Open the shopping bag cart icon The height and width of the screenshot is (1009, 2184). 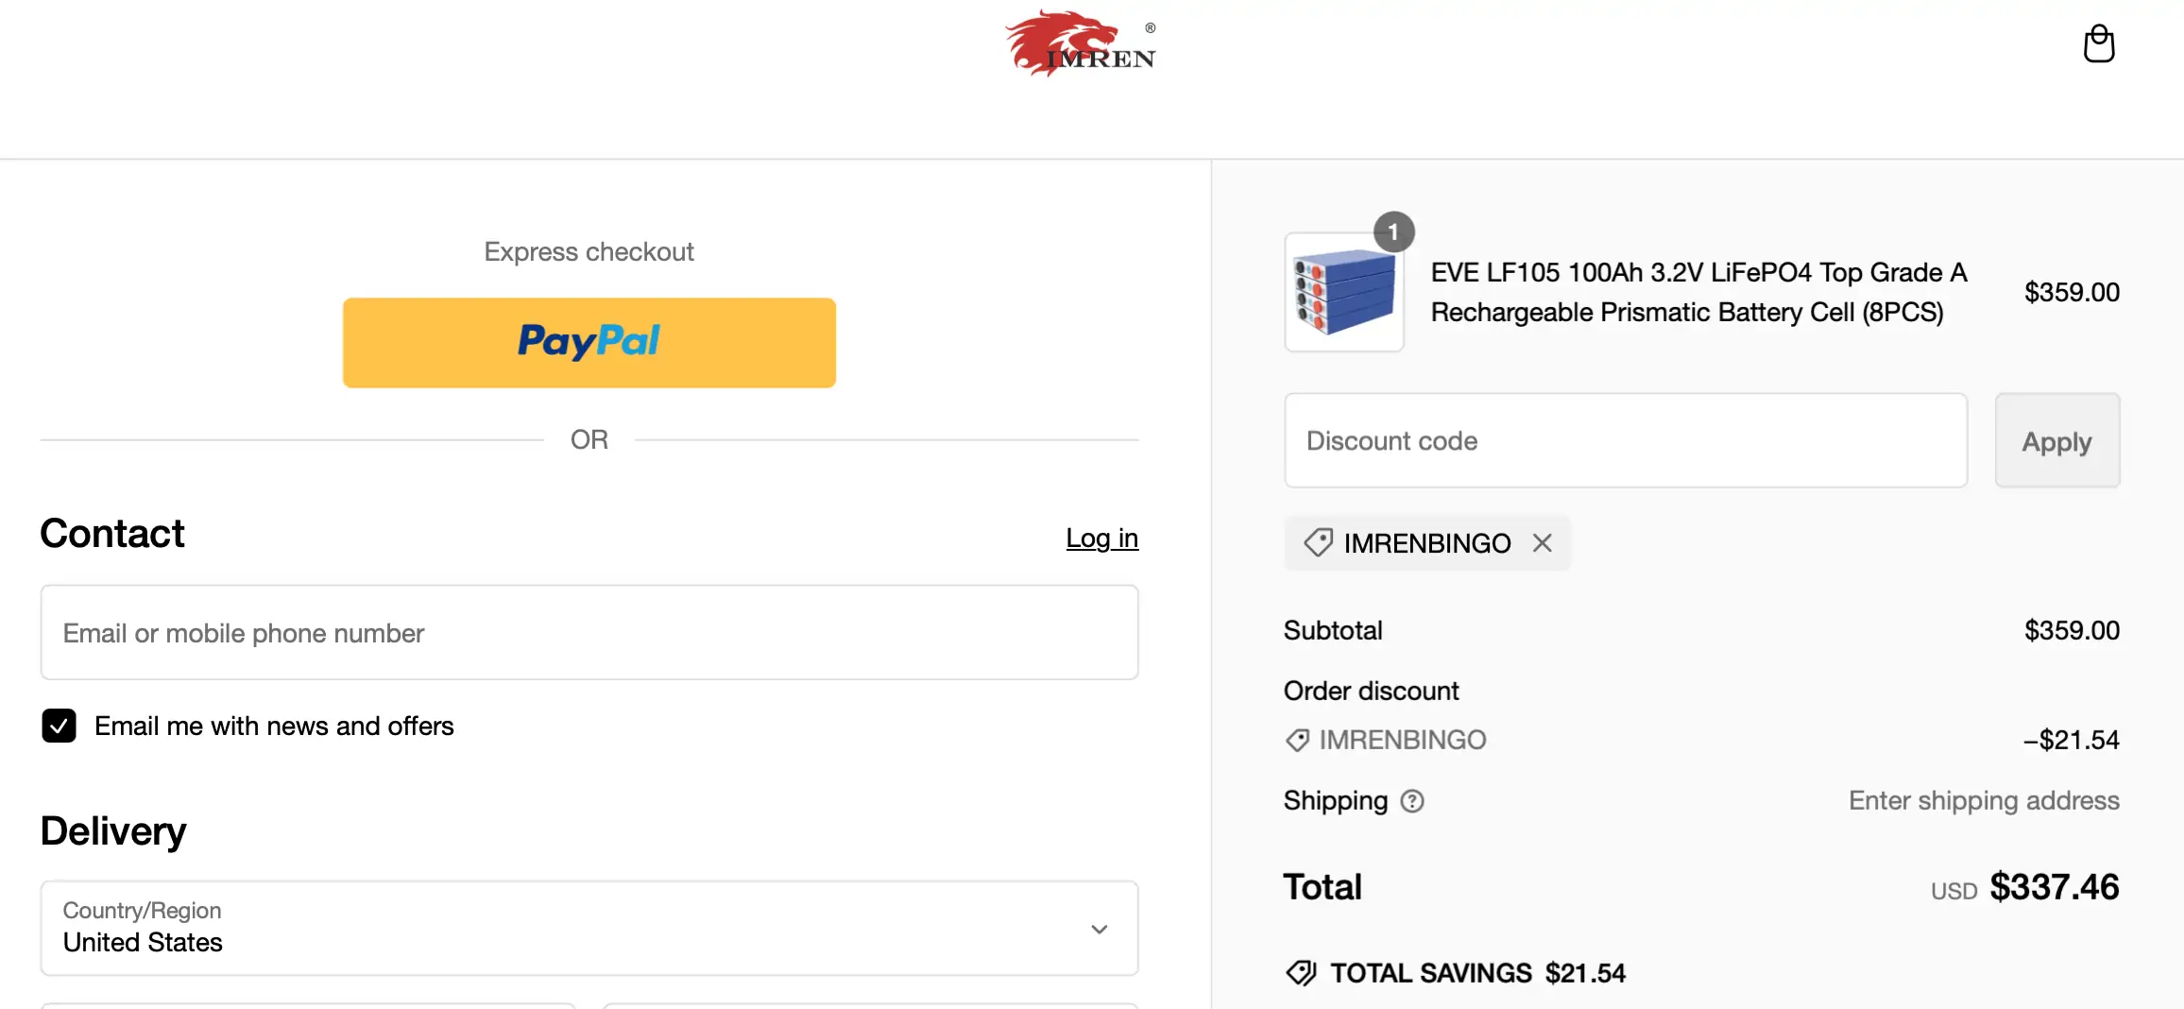pyautogui.click(x=2098, y=43)
